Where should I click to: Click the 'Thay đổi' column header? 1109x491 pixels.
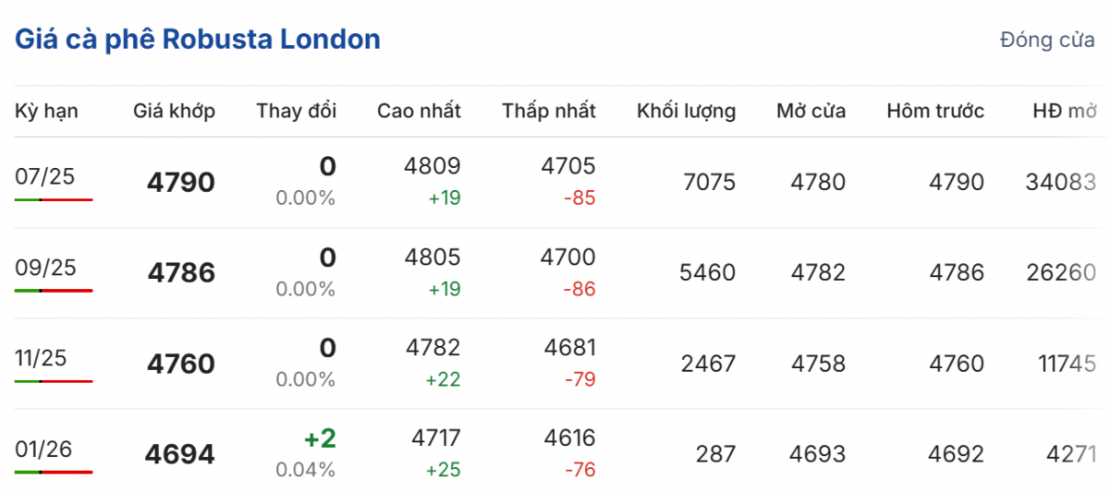(296, 112)
